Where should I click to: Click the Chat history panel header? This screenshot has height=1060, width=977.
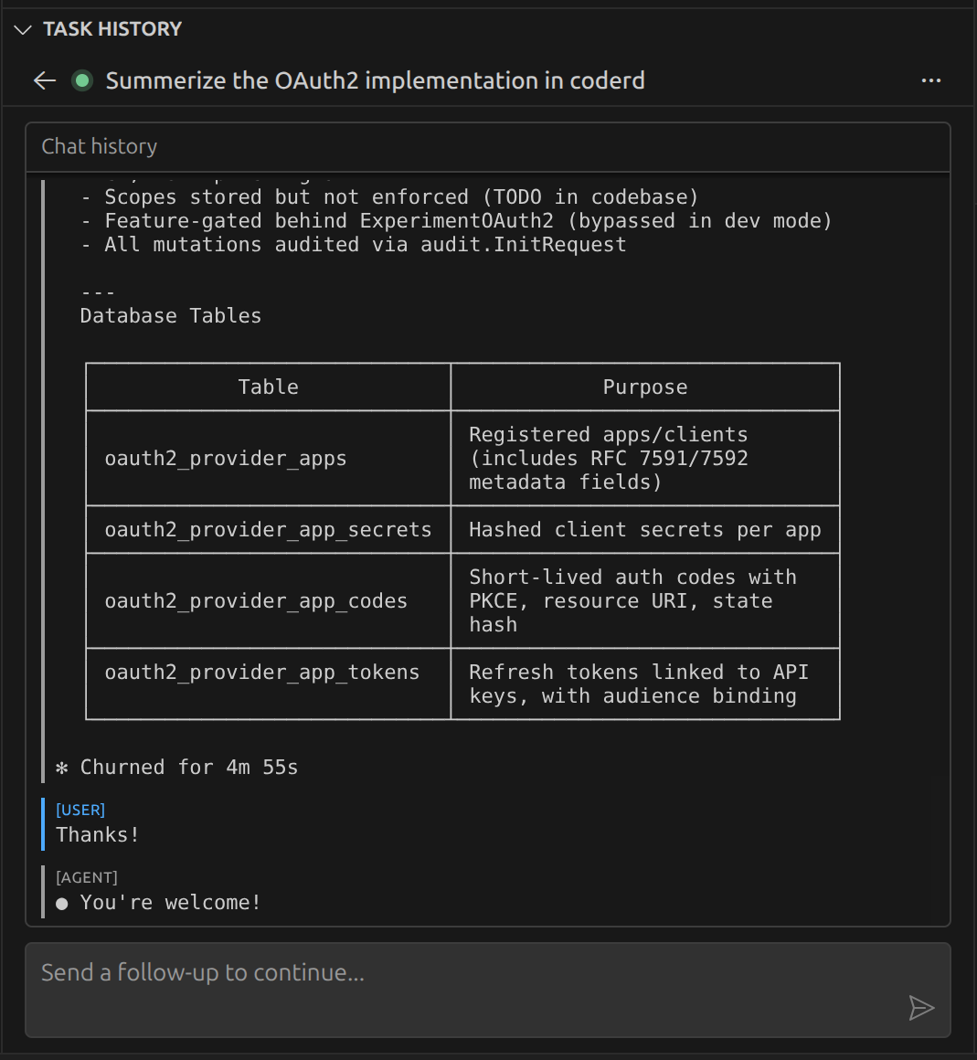tap(99, 146)
